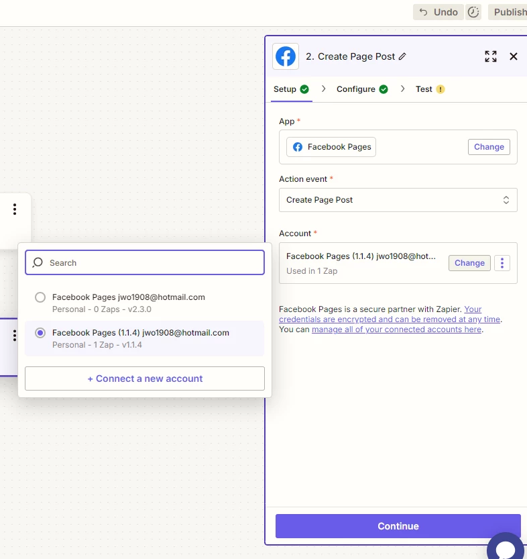Click 'Used in 1 Zap' text
Screen dimensions: 527x559
click(x=312, y=271)
